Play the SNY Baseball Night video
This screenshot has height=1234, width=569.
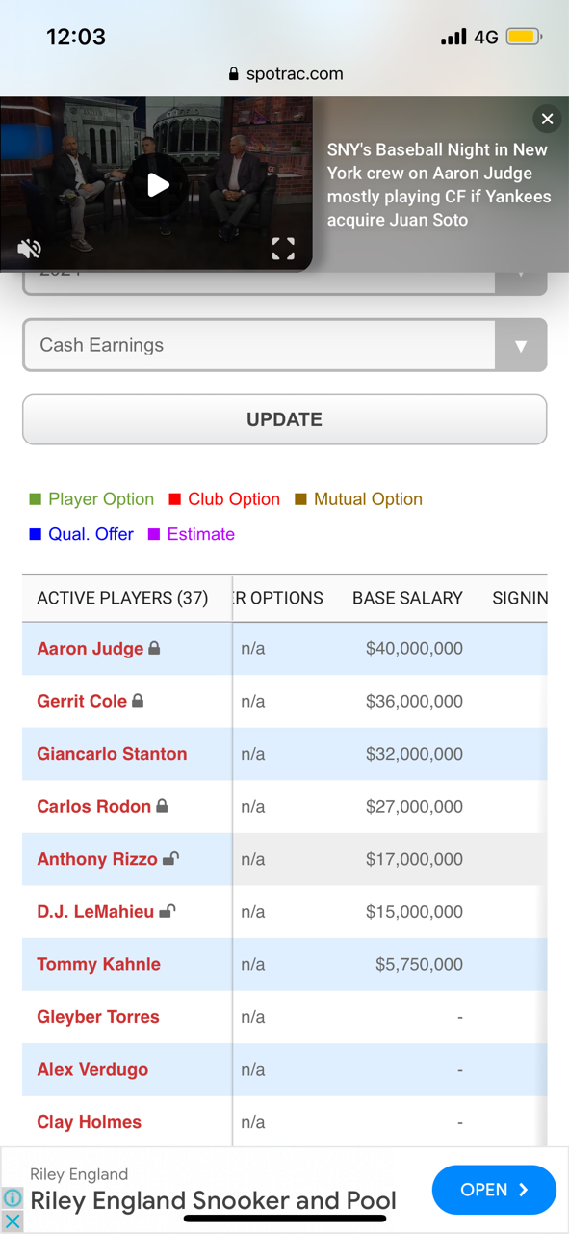point(158,185)
